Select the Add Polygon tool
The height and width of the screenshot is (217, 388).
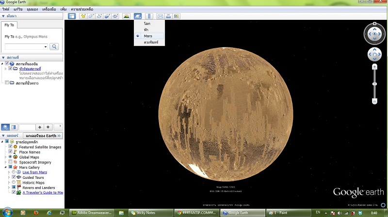pyautogui.click(x=91, y=16)
